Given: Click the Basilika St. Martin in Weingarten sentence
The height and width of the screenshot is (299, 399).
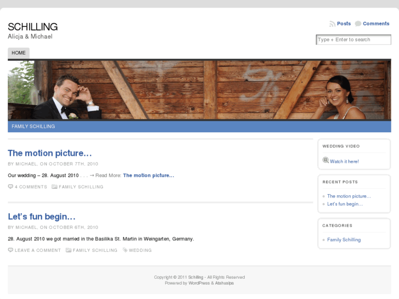Looking at the screenshot, I should (x=101, y=239).
